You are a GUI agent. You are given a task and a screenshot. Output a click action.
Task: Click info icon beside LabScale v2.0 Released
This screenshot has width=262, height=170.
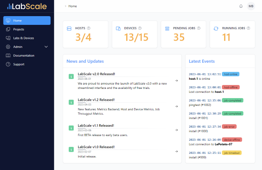(71, 77)
